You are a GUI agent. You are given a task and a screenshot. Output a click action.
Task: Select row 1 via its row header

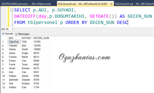coord(4,42)
